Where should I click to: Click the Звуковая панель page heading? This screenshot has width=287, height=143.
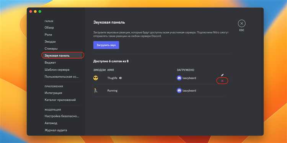(x=109, y=22)
